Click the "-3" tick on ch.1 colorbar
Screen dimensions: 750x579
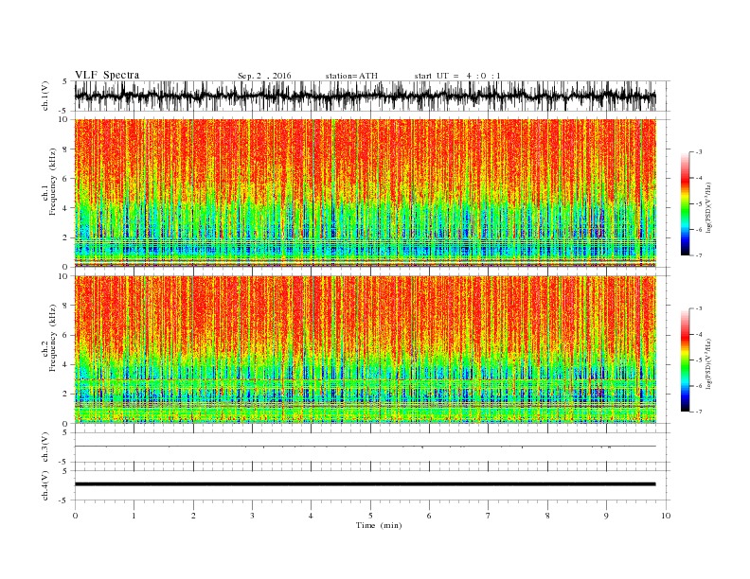coord(699,152)
